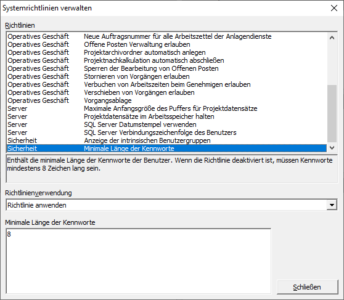Image resolution: width=344 pixels, height=300 pixels.
Task: Click the Richtlinie anwenden combo box
Action: tap(171, 205)
